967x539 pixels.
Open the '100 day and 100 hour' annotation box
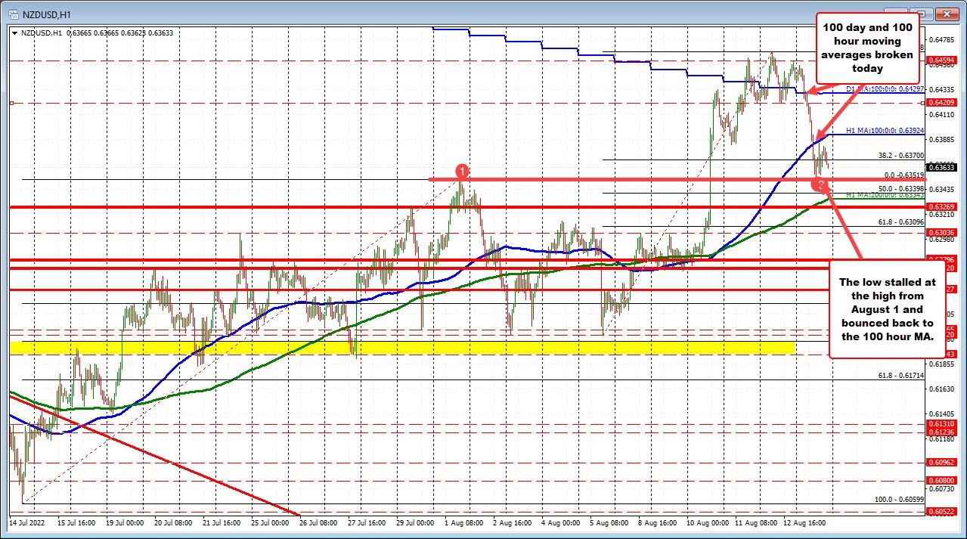tap(866, 48)
